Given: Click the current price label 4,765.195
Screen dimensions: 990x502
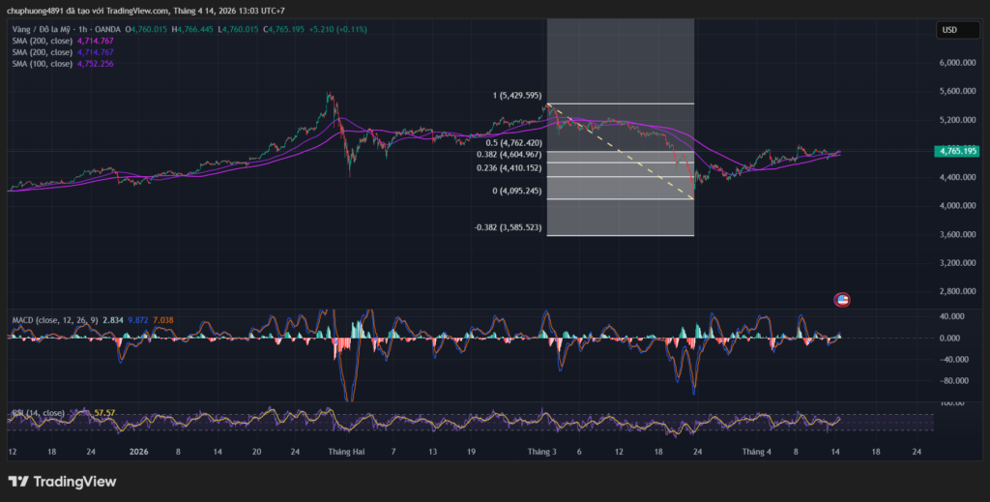Looking at the screenshot, I should click(956, 151).
